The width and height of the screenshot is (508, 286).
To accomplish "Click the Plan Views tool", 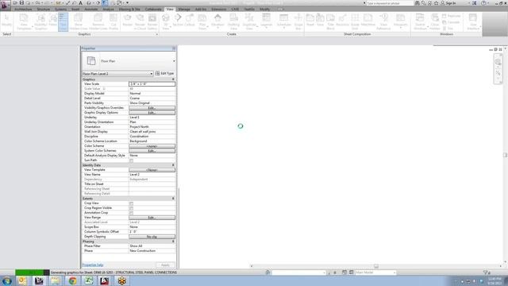I will (202, 22).
